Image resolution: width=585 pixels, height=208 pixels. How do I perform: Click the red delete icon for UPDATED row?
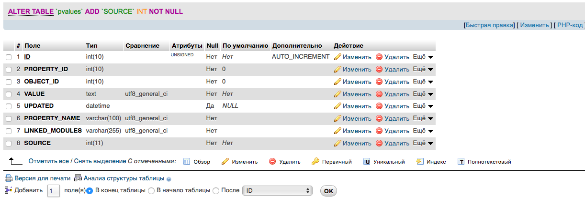click(379, 106)
